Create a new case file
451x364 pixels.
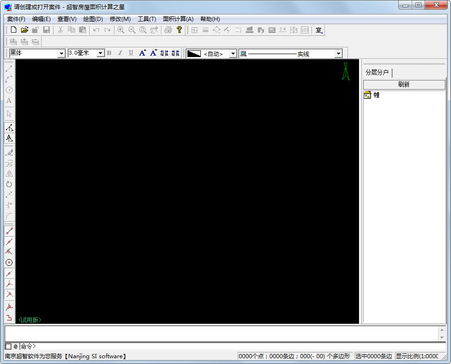click(x=13, y=30)
